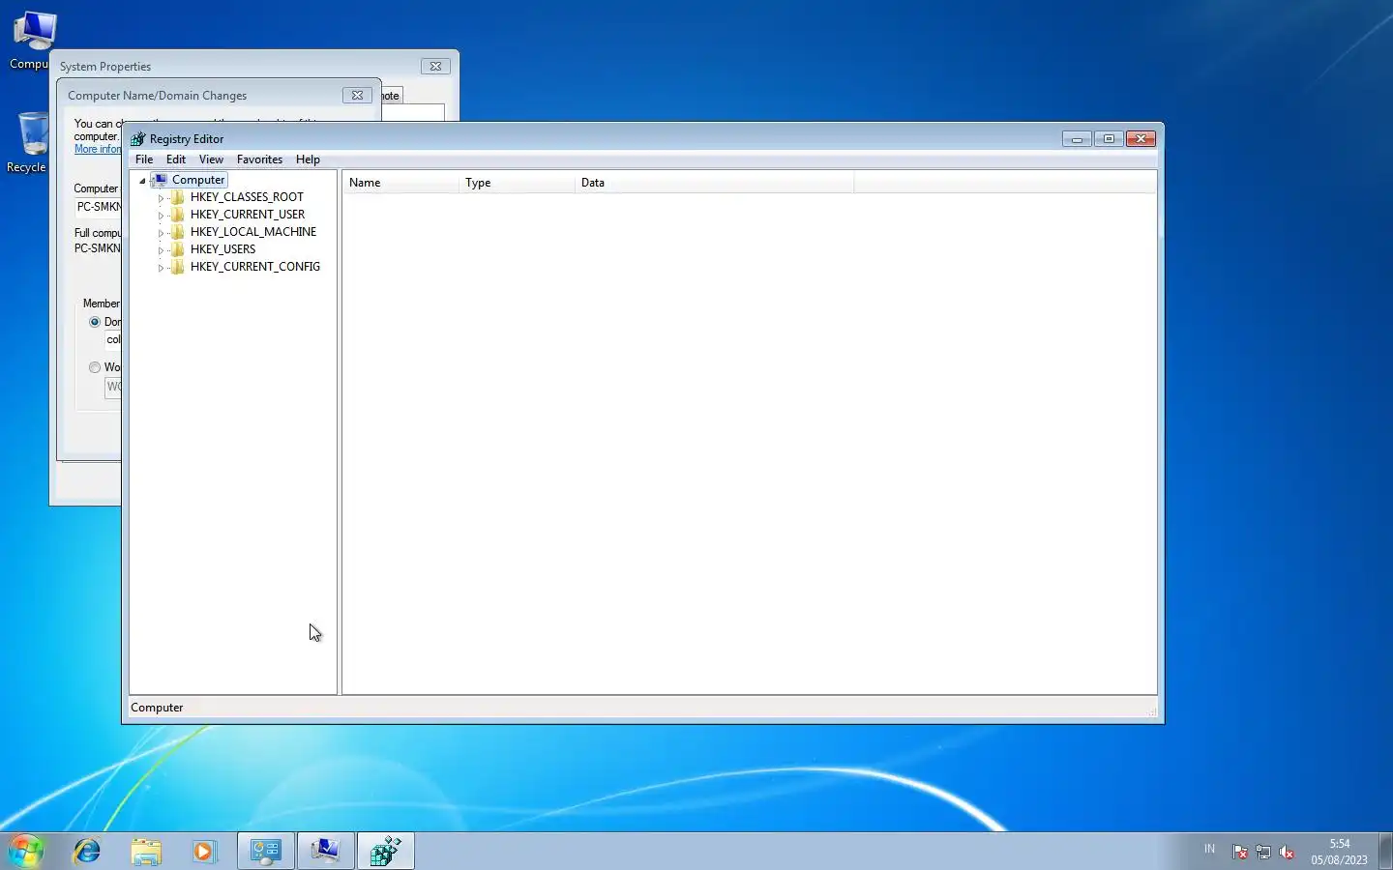Switch to the Registry Editor taskbar item
The height and width of the screenshot is (870, 1393).
385,851
